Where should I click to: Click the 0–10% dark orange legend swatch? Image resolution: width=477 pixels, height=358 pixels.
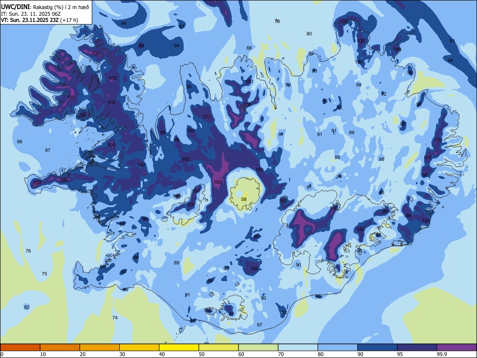pyautogui.click(x=20, y=347)
